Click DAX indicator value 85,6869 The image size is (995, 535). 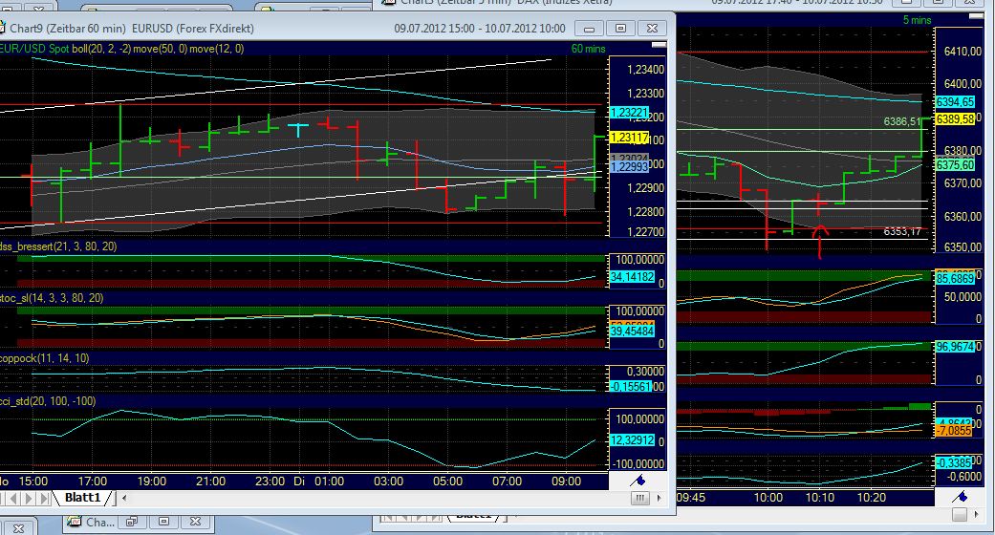(x=955, y=278)
